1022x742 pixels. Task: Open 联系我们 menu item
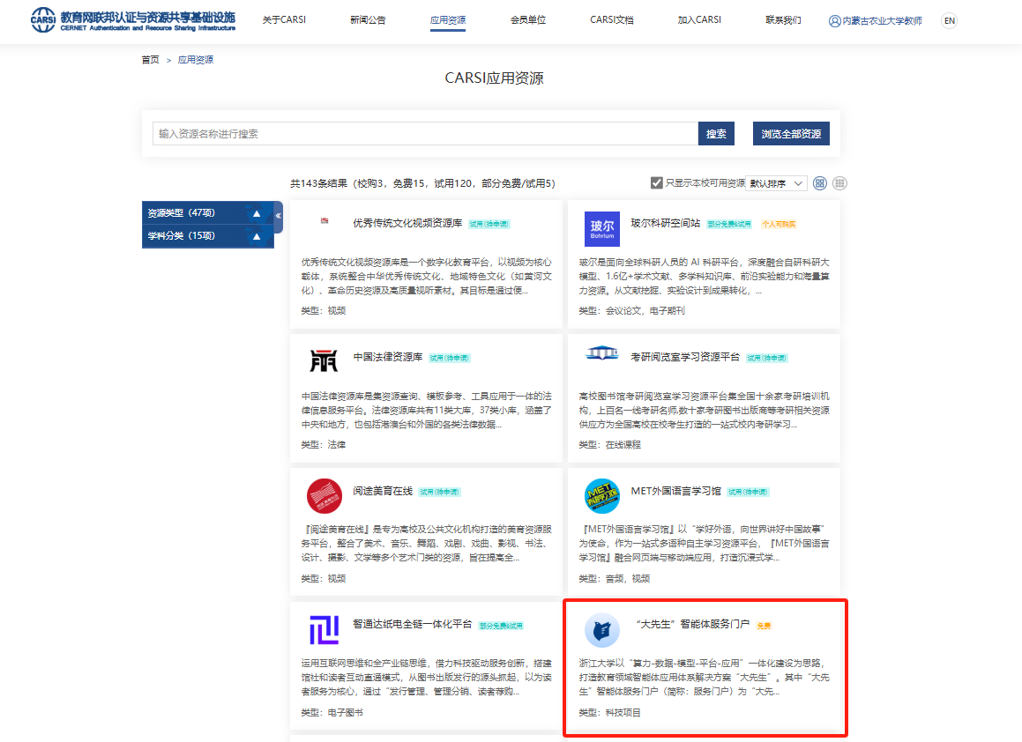click(x=783, y=20)
